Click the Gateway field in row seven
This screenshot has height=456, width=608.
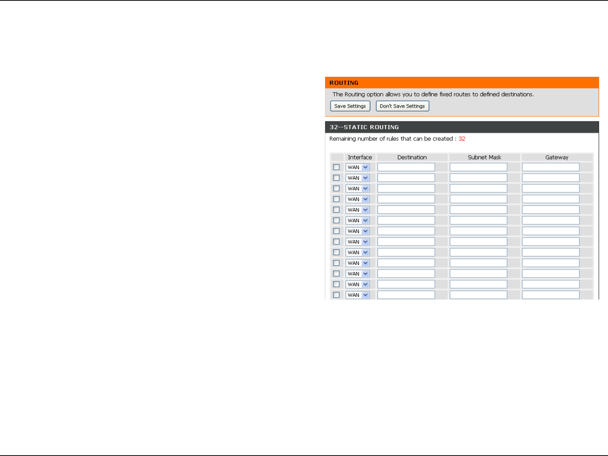(x=551, y=231)
